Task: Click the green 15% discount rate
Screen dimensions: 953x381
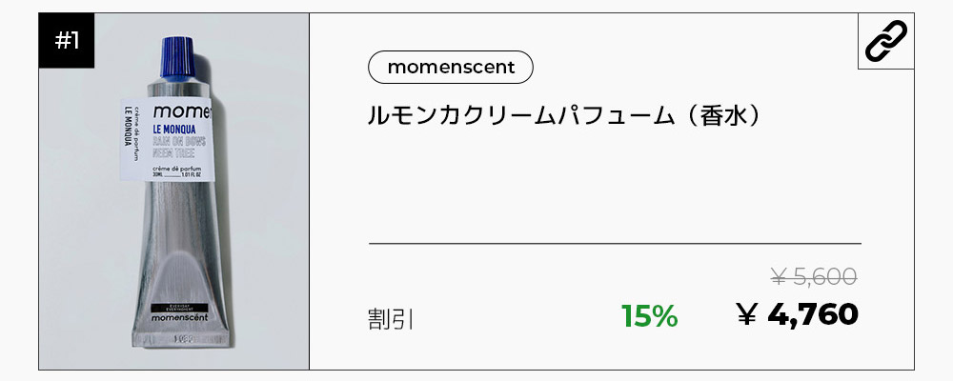Action: [x=649, y=316]
